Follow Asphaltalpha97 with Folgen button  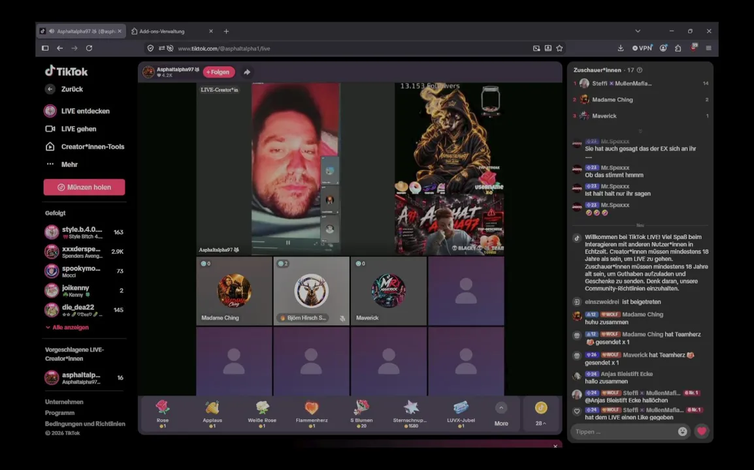pos(219,72)
